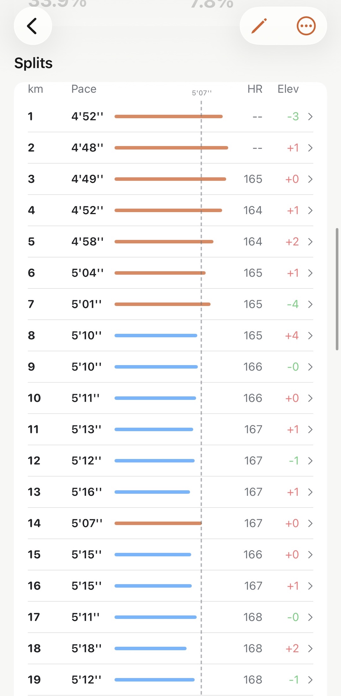The width and height of the screenshot is (341, 696).
Task: Tap heart rate 165 on km 6
Action: (253, 273)
